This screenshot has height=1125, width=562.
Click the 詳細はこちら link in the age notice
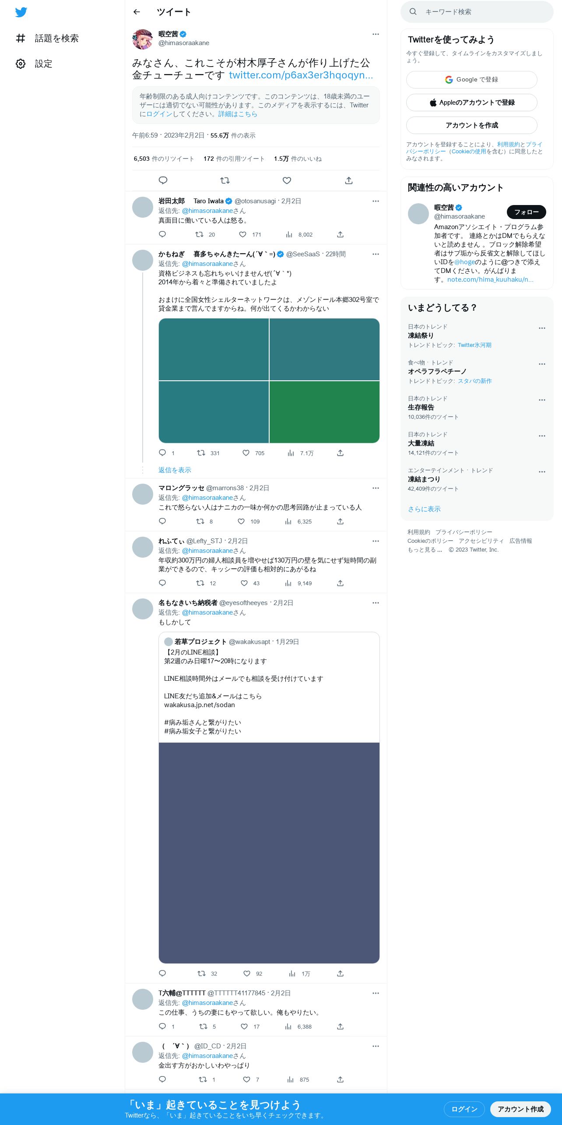click(x=238, y=114)
